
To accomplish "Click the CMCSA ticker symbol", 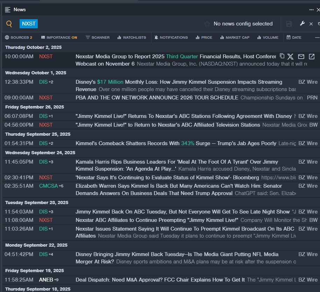I will click(48, 186).
